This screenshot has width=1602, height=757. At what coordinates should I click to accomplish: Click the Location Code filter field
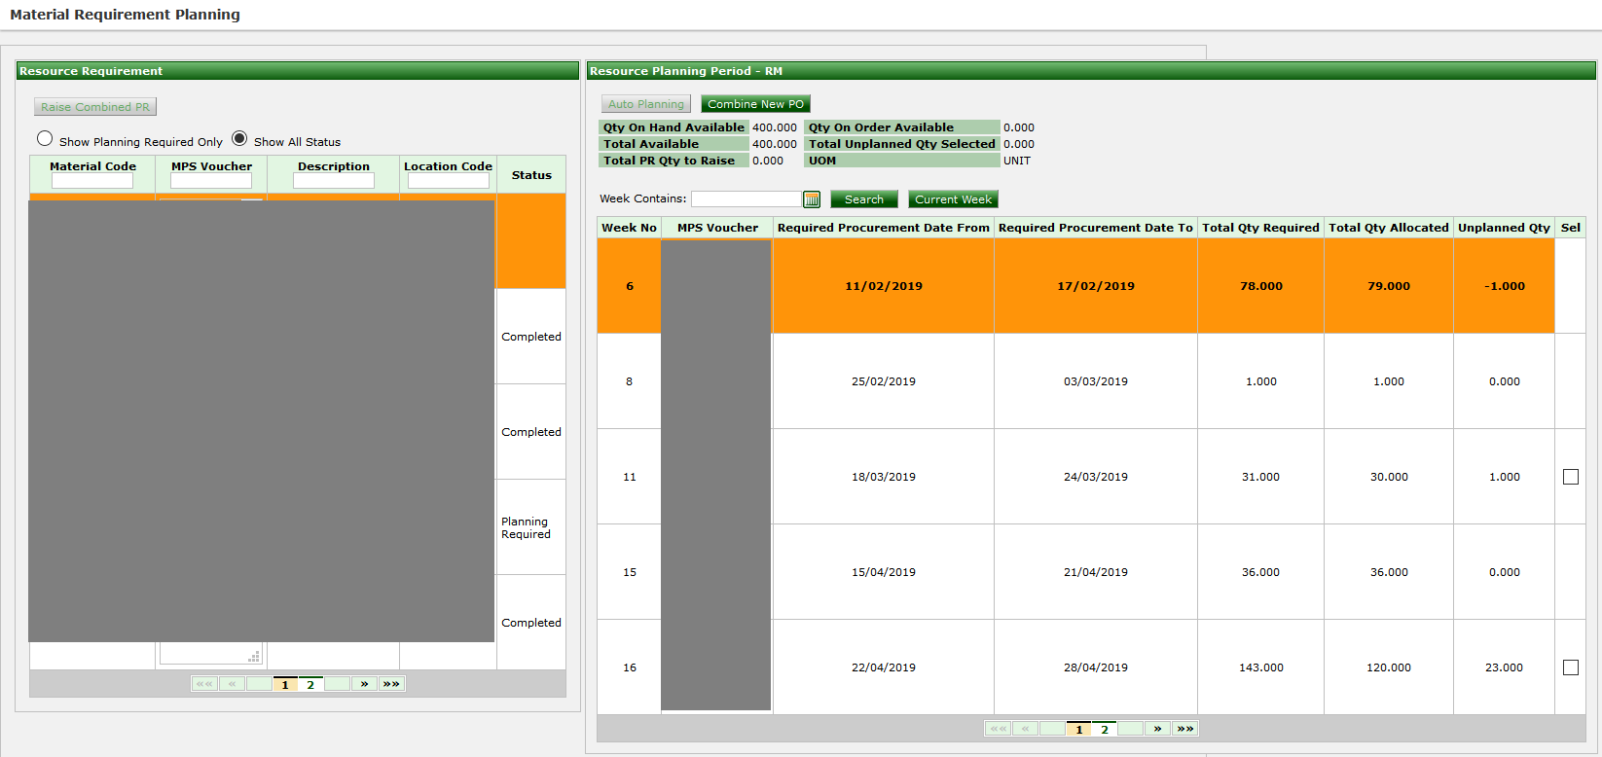(448, 181)
